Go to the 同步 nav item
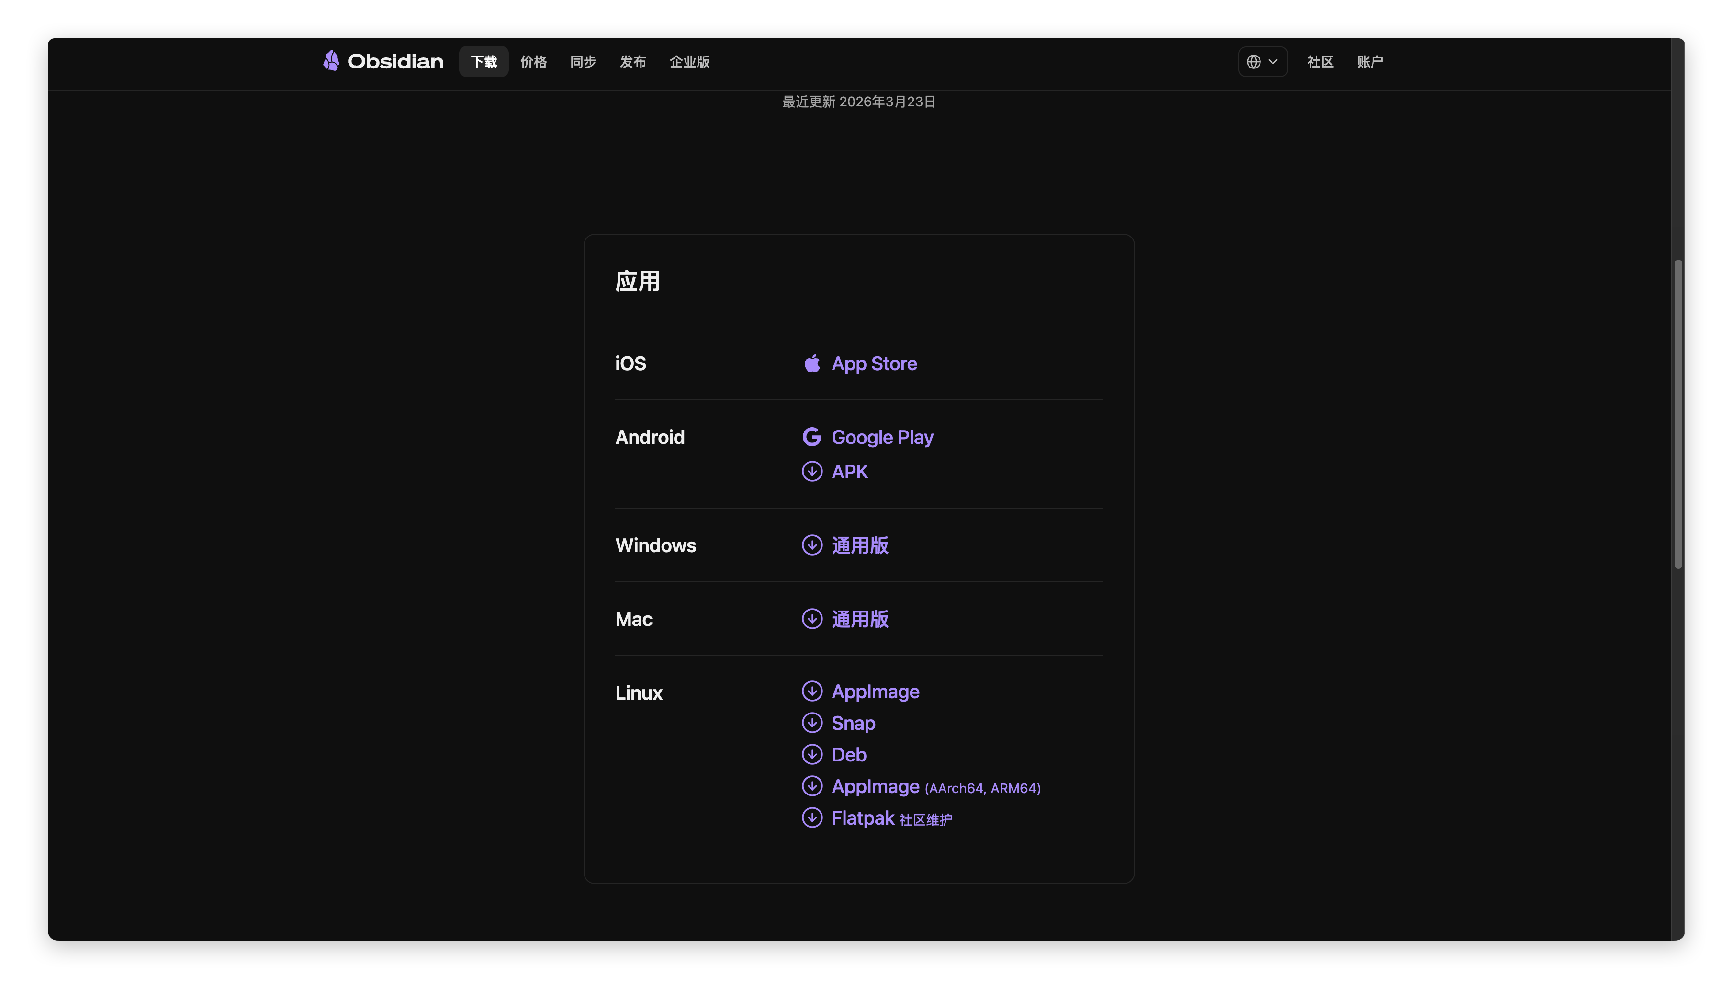The width and height of the screenshot is (1733, 998). [x=583, y=62]
